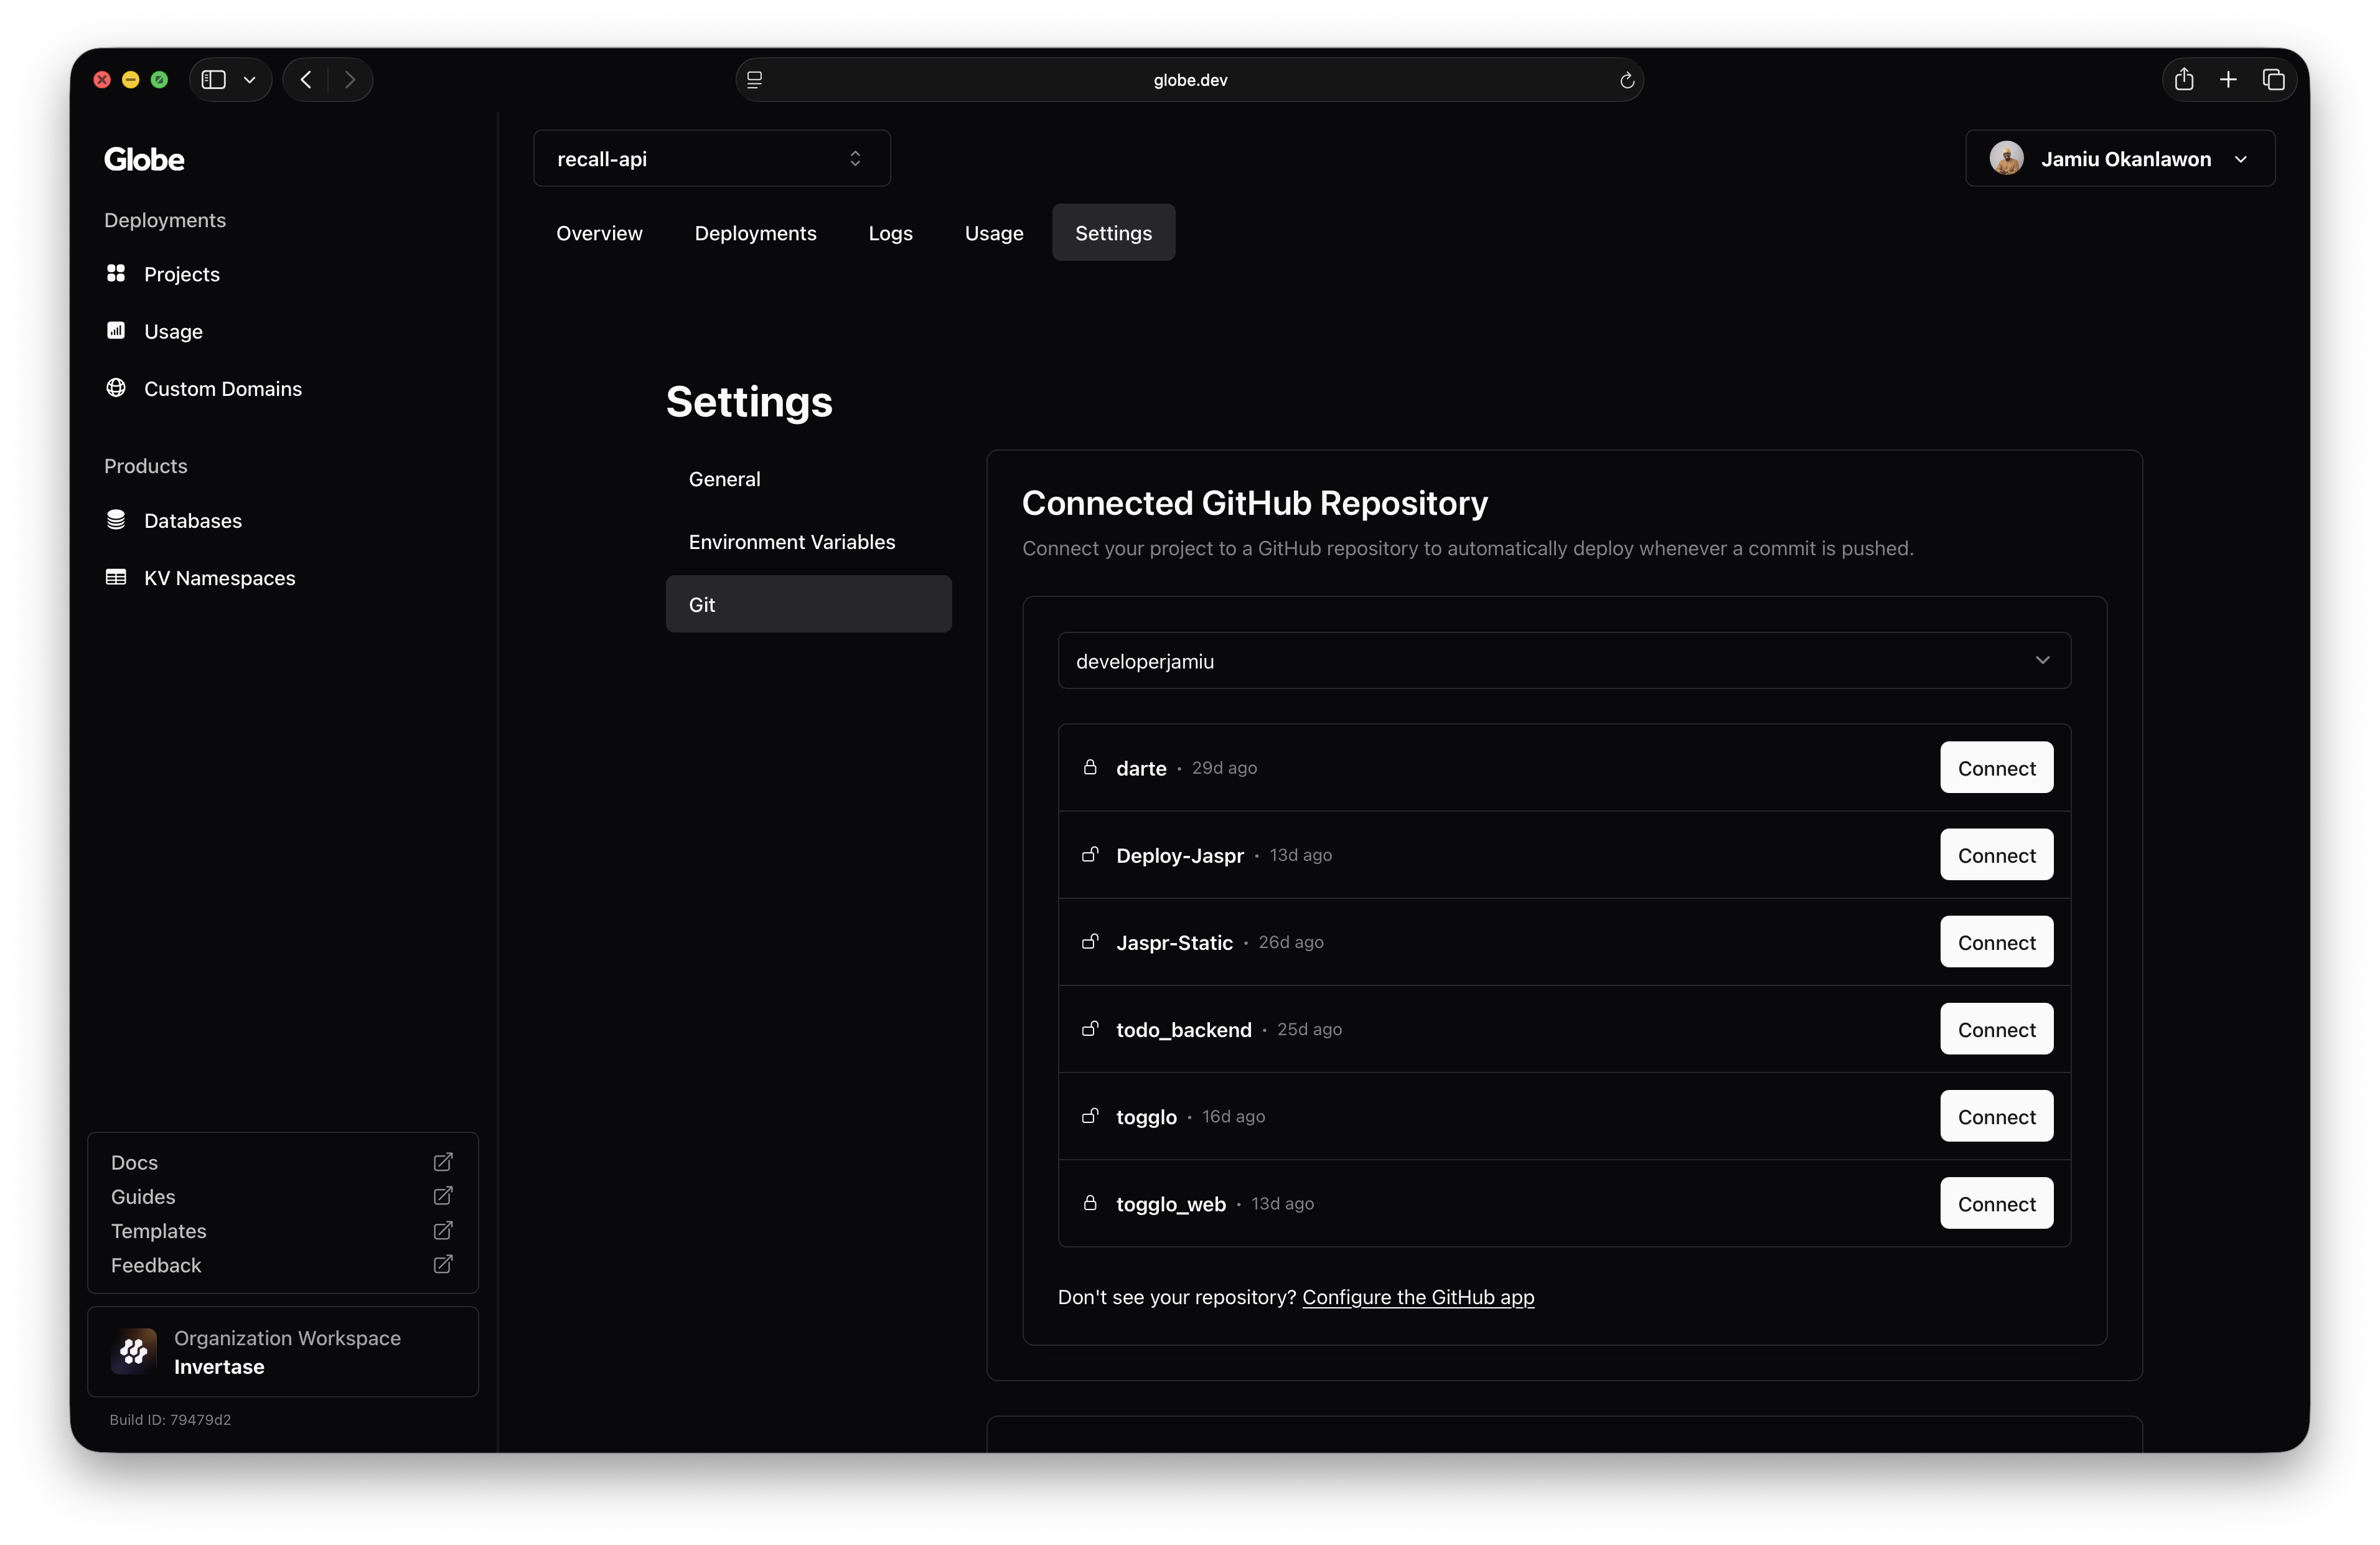Viewport: 2380px width, 1545px height.
Task: Open new browser tab with plus icon
Action: [2228, 80]
